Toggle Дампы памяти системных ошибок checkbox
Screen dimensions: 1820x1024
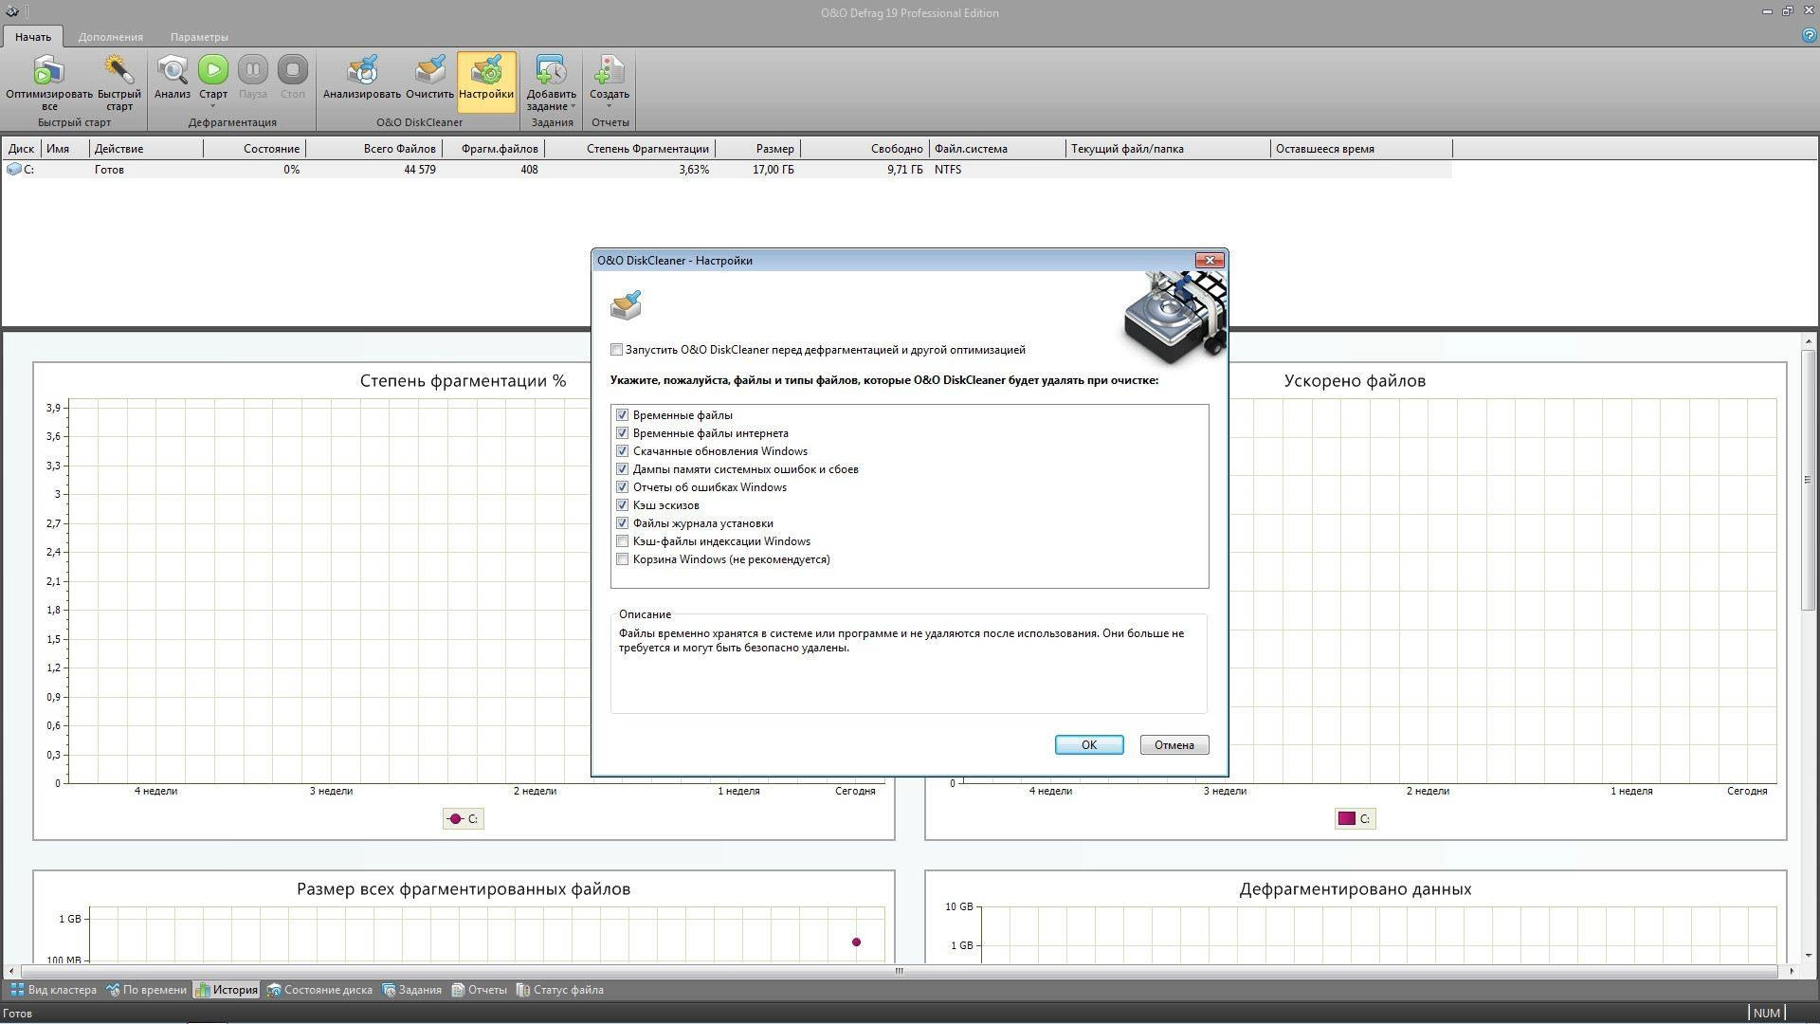tap(623, 469)
